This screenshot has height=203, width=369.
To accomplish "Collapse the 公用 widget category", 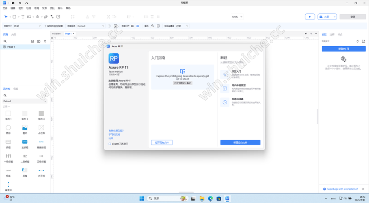I will [6, 107].
